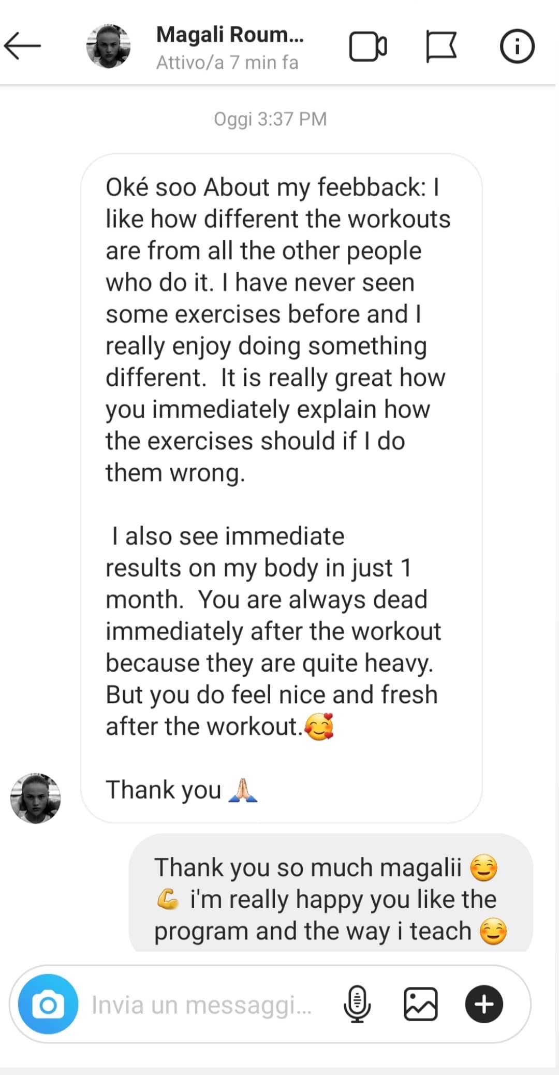Tap the header profile picture
Viewport: 559px width, 1075px height.
click(108, 47)
